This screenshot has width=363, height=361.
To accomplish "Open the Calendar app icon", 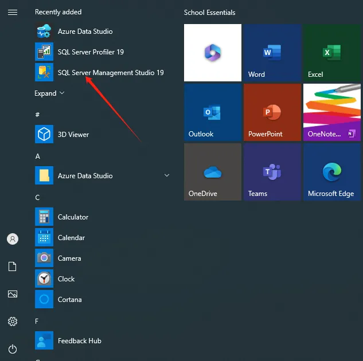I will (44, 237).
